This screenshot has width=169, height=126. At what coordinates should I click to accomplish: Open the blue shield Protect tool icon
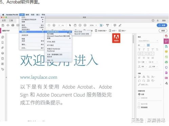coord(166,67)
